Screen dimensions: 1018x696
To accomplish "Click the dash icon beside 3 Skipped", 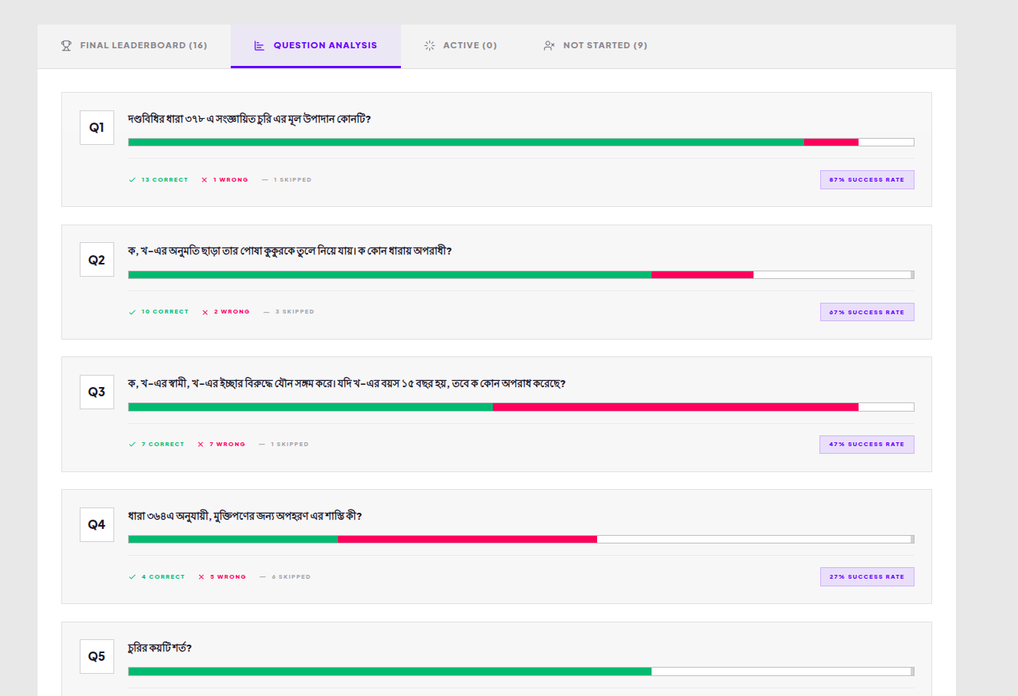I will coord(267,312).
